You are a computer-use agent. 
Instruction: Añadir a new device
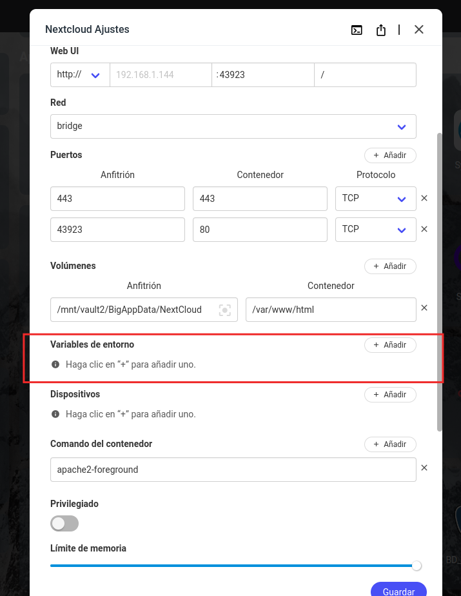click(x=390, y=394)
